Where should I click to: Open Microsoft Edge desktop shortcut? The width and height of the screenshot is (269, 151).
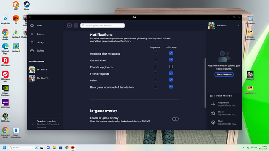[5, 49]
